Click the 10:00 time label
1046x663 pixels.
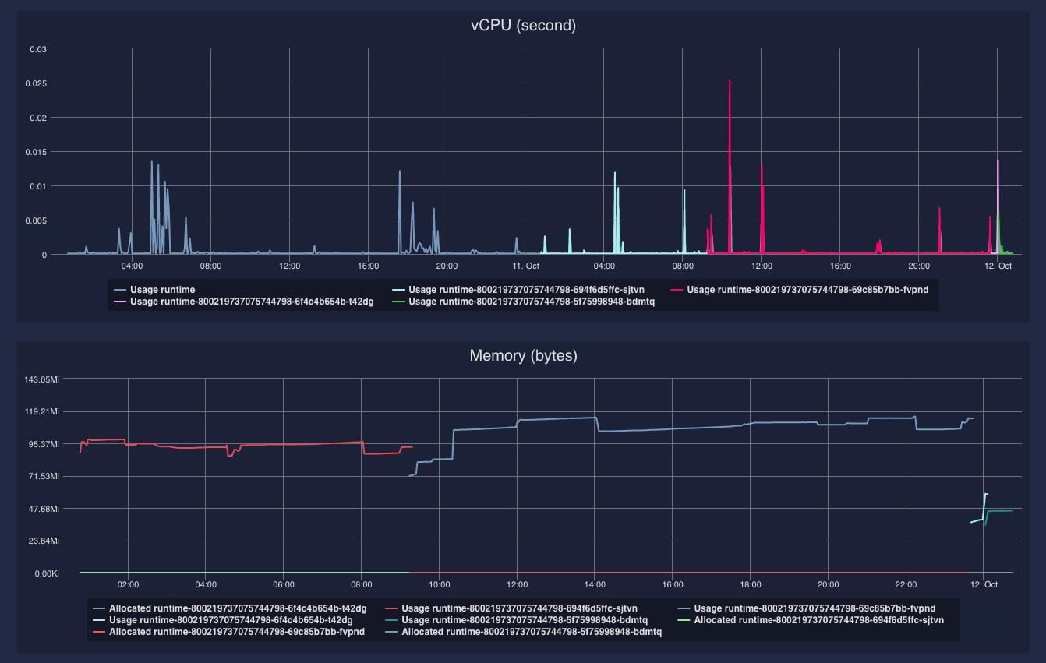coord(439,584)
